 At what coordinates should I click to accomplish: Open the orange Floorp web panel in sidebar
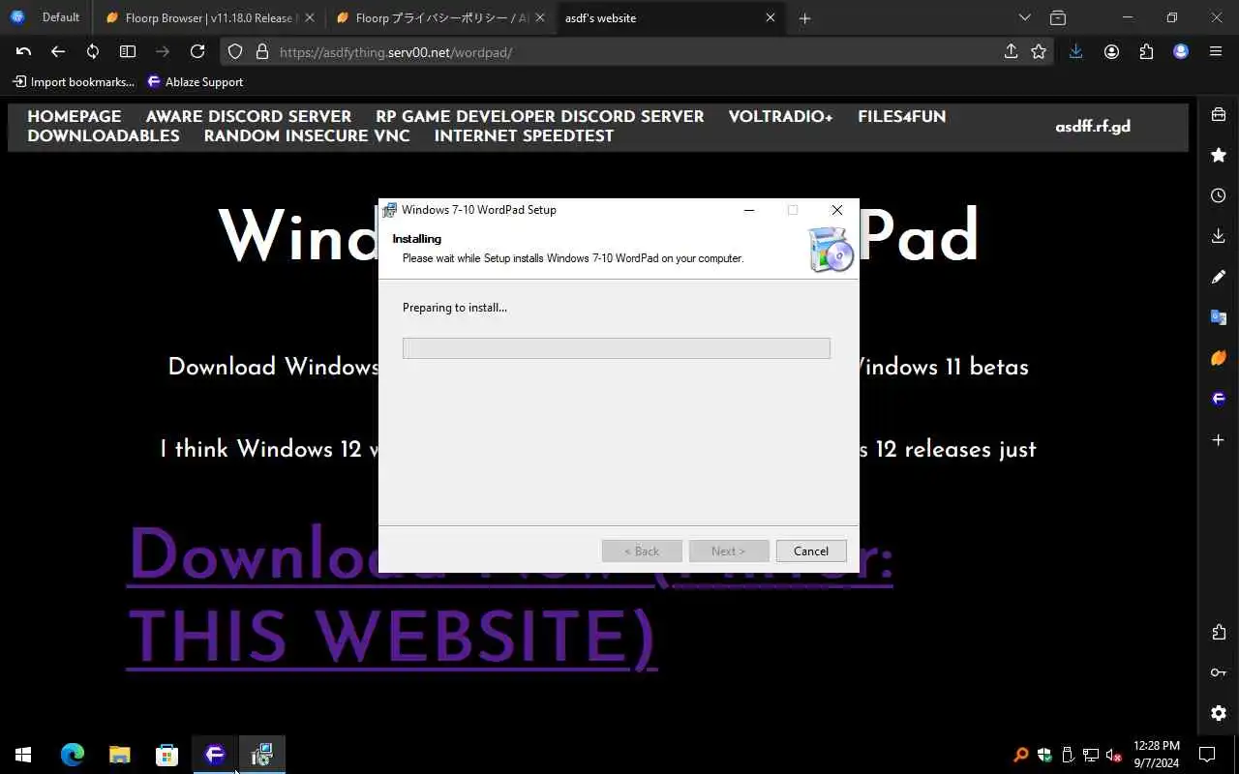(1219, 358)
